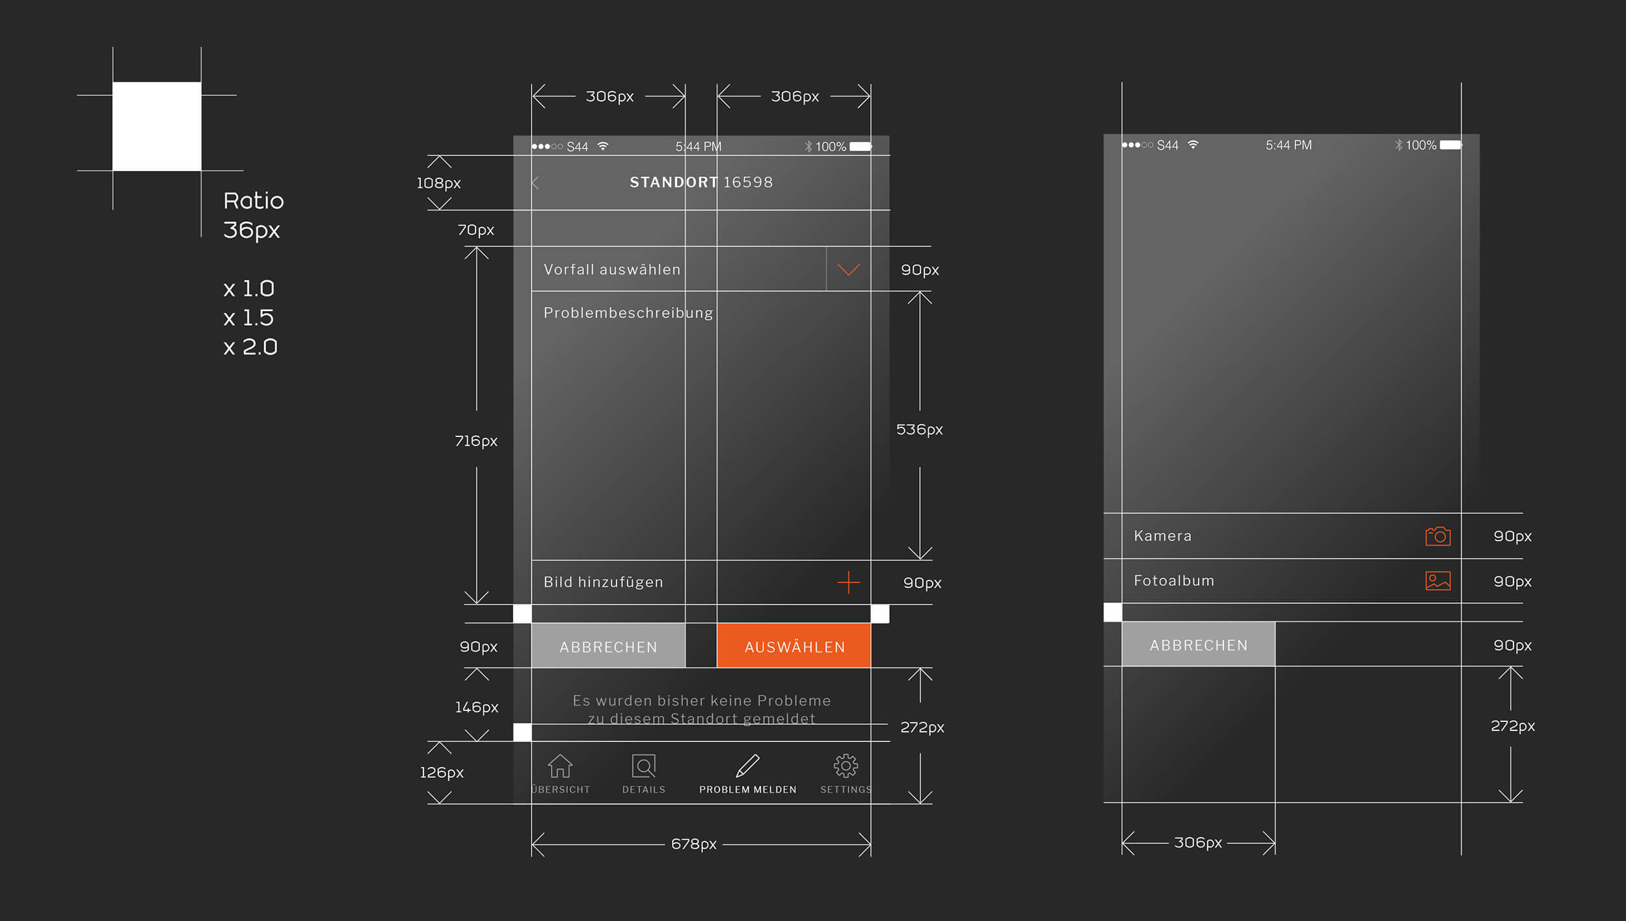Viewport: 1626px width, 921px height.
Task: Select the PROBLEM MELDEN pencil tab
Action: point(748,774)
